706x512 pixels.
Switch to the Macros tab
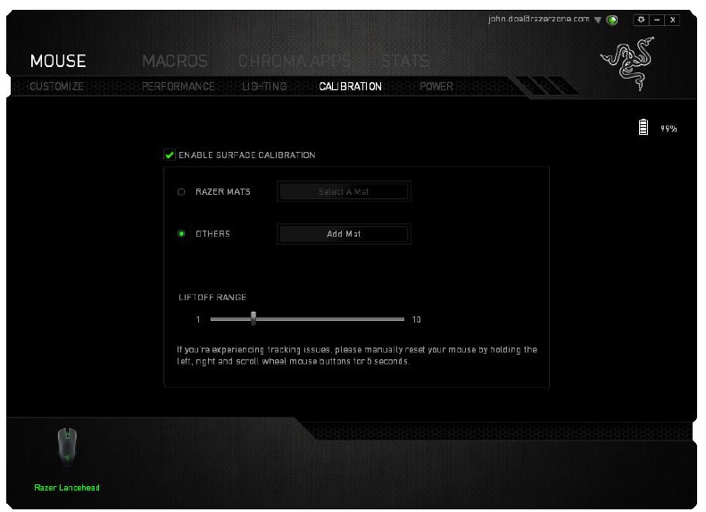175,61
